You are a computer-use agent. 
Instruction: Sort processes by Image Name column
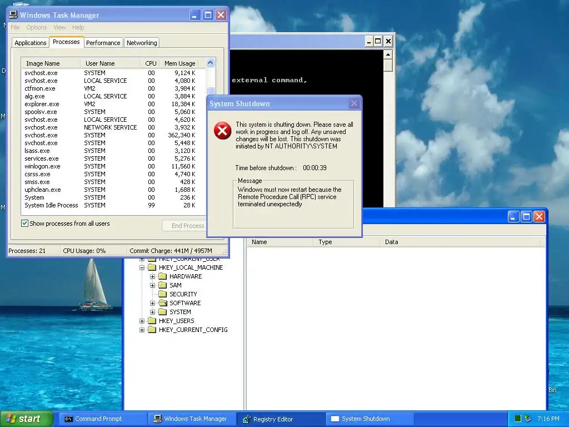point(51,63)
